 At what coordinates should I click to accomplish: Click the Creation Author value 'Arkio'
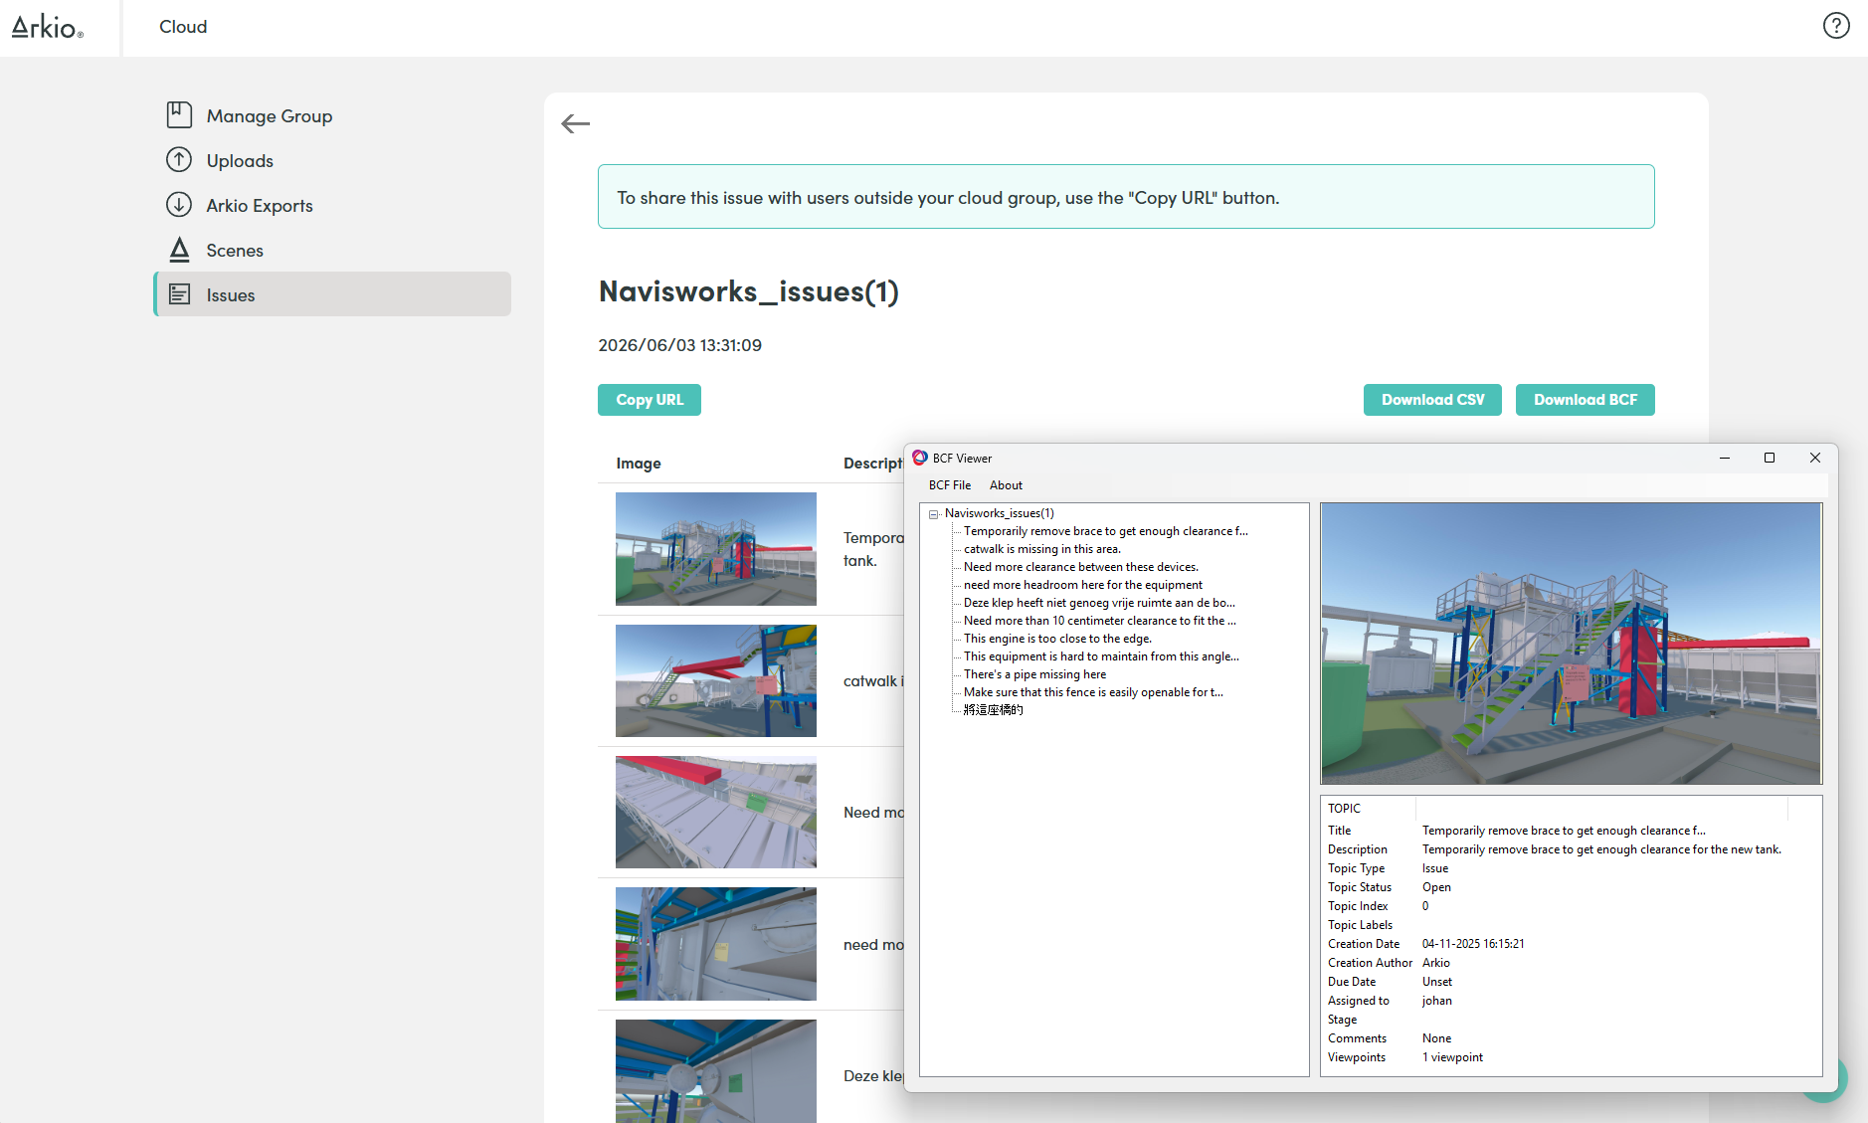tap(1435, 963)
